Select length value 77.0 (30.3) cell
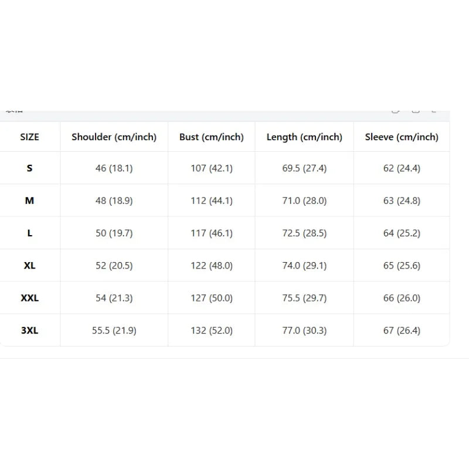 [x=304, y=330]
